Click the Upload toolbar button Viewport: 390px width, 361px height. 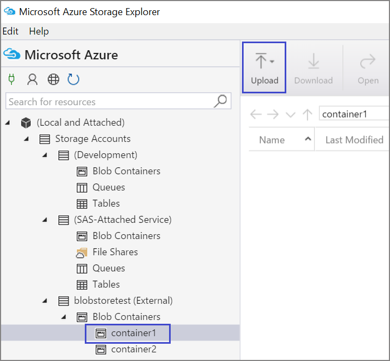(x=264, y=69)
